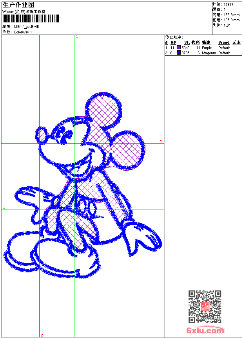Click the 'St.' column header

click(187, 42)
